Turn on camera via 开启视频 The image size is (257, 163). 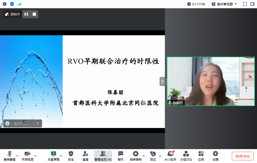click(x=28, y=156)
